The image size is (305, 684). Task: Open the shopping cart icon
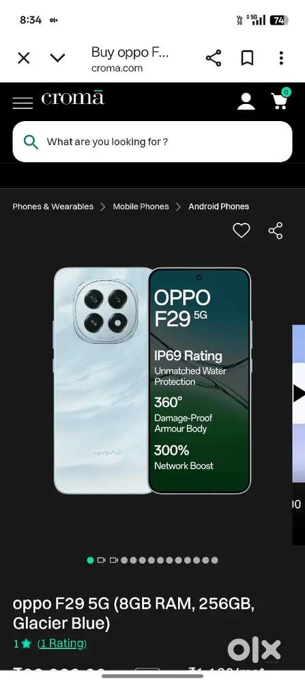(x=280, y=99)
